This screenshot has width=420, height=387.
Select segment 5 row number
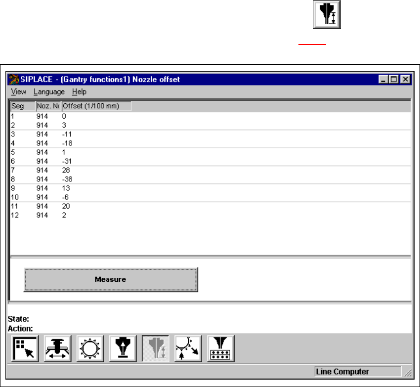click(x=13, y=152)
